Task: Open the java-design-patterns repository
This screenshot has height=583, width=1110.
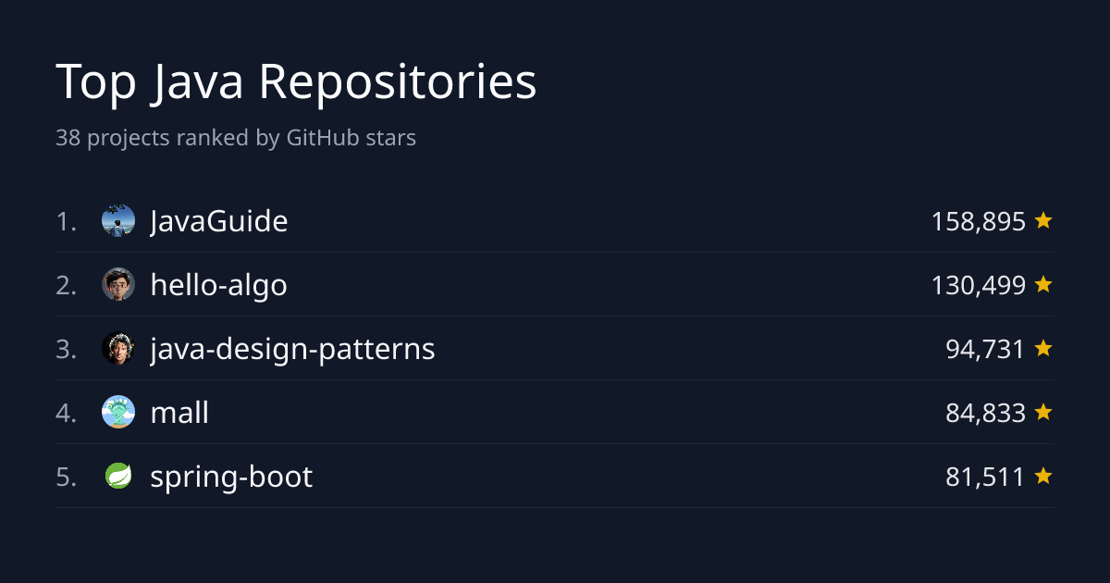Action: coord(292,350)
